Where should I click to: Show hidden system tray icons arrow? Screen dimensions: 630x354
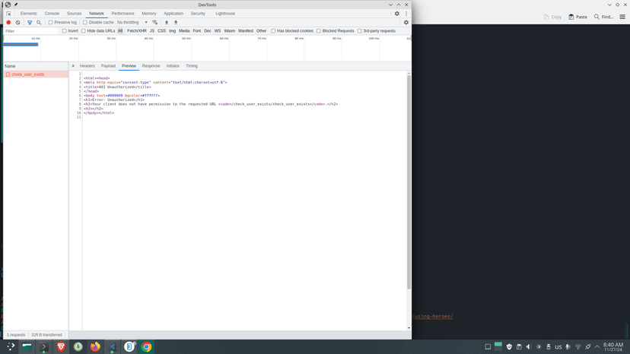[597, 346]
